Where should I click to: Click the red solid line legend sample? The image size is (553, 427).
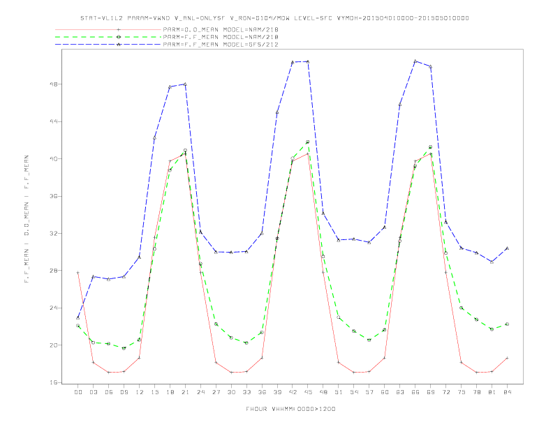[108, 30]
